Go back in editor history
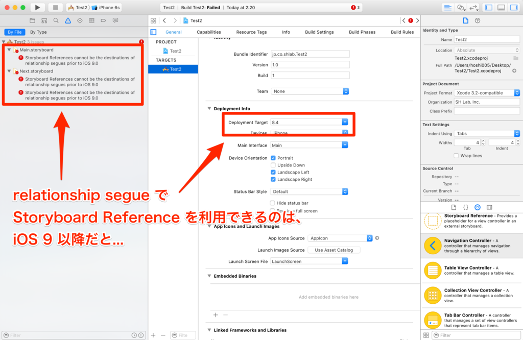 (164, 20)
